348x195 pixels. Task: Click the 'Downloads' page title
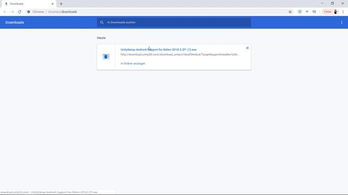click(15, 23)
